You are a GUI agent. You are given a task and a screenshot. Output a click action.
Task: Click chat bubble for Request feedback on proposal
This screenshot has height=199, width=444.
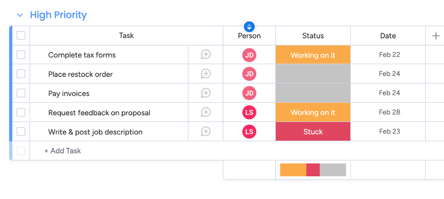(x=206, y=112)
